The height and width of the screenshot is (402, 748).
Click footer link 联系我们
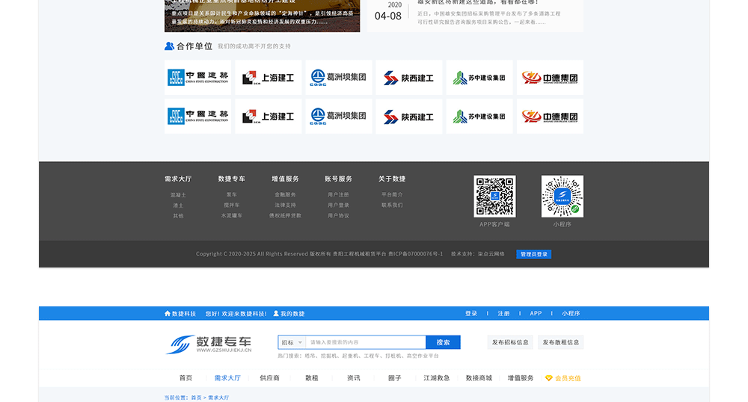click(x=392, y=205)
